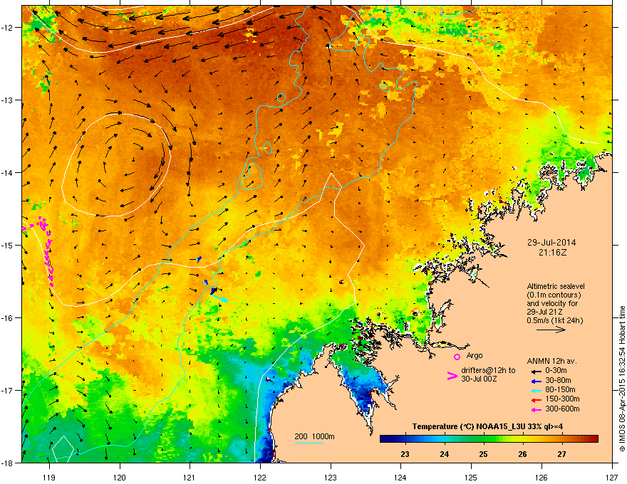The width and height of the screenshot is (627, 484).
Task: Click the IMOS copyright timestamp on the right edge
Action: click(622, 379)
